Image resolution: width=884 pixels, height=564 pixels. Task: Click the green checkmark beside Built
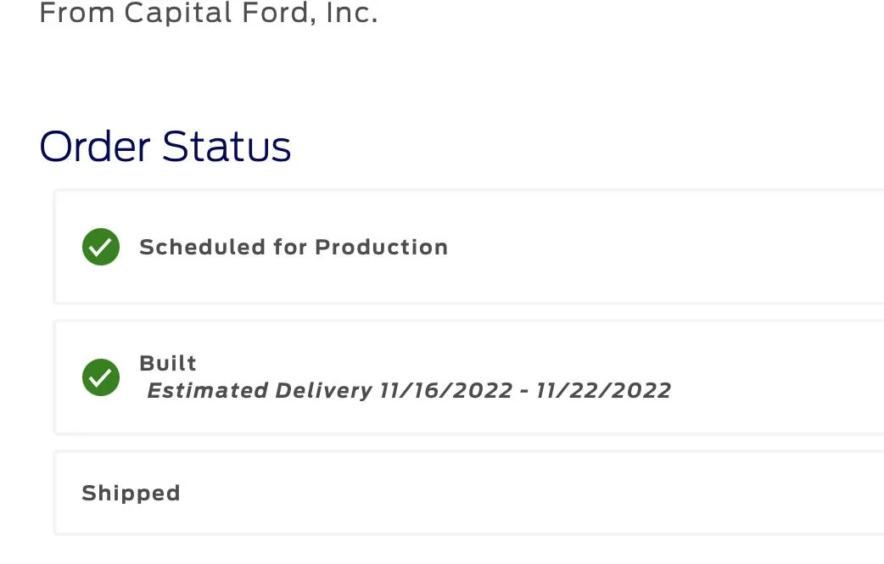(100, 377)
